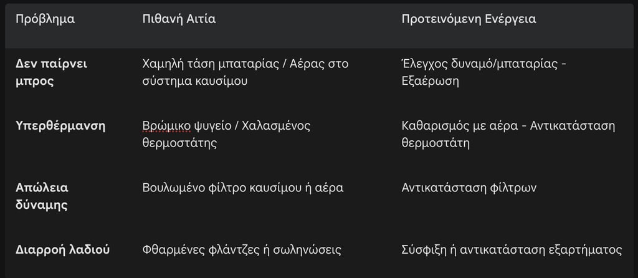Click the Προτεινόμενη Ενέργεια column header
This screenshot has height=278, width=638.
click(469, 19)
